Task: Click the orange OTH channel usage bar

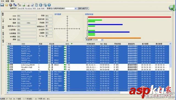Action: point(114,38)
